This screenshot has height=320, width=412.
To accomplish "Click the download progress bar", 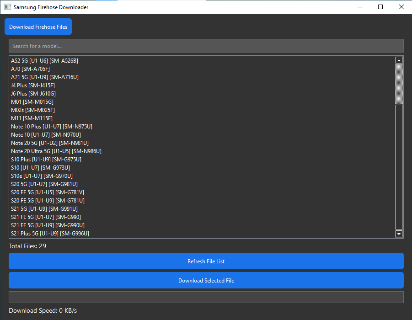I will 206,297.
